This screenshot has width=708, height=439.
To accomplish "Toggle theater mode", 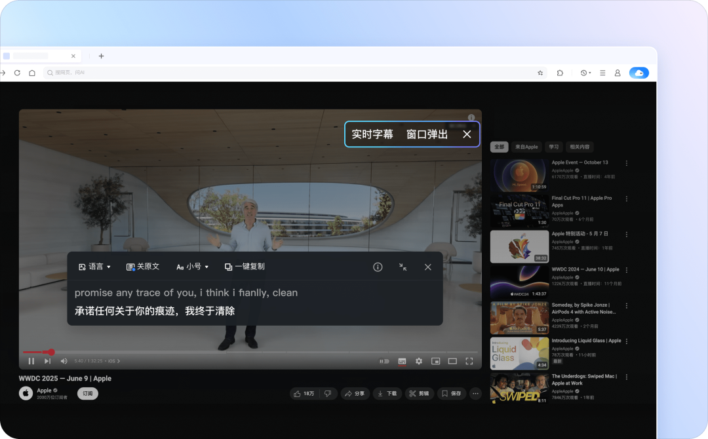I will [452, 361].
